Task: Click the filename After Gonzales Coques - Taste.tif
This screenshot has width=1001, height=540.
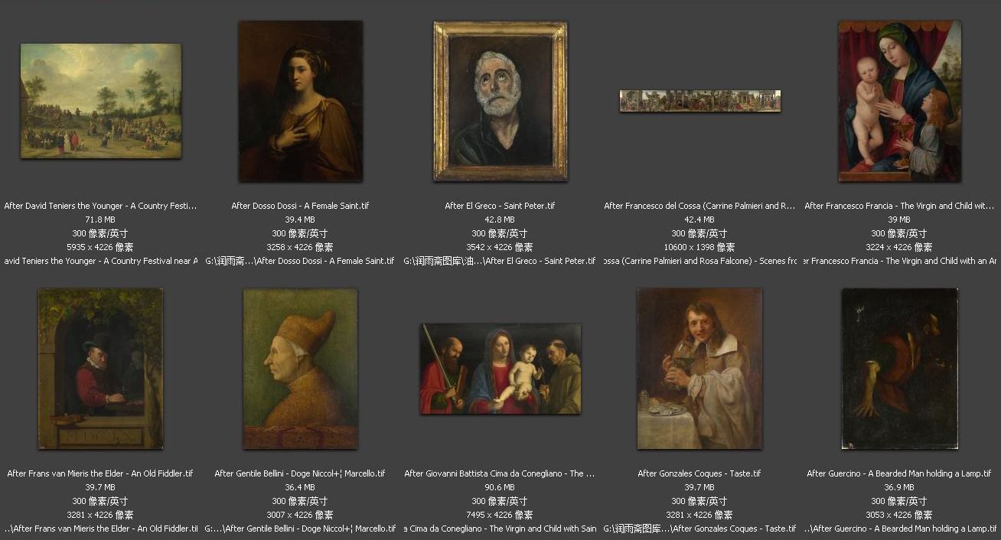Action: point(700,473)
